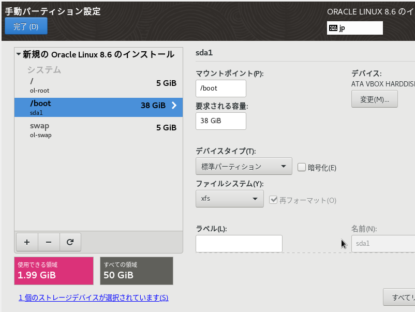Click the sda1 heading above the mount point
The width and height of the screenshot is (415, 312).
[x=204, y=53]
